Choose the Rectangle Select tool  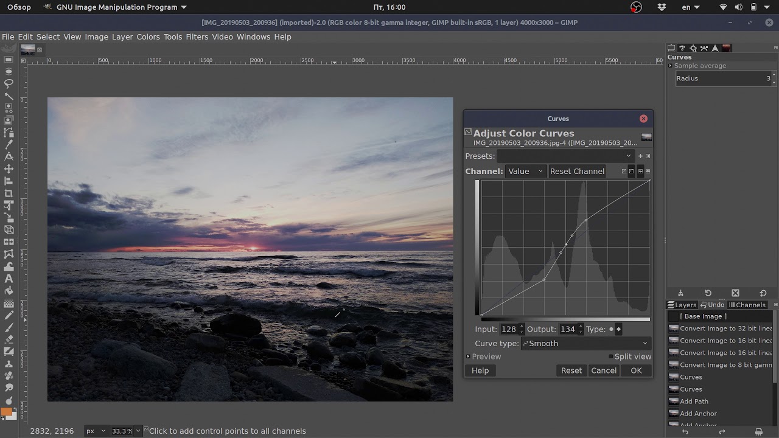[9, 60]
